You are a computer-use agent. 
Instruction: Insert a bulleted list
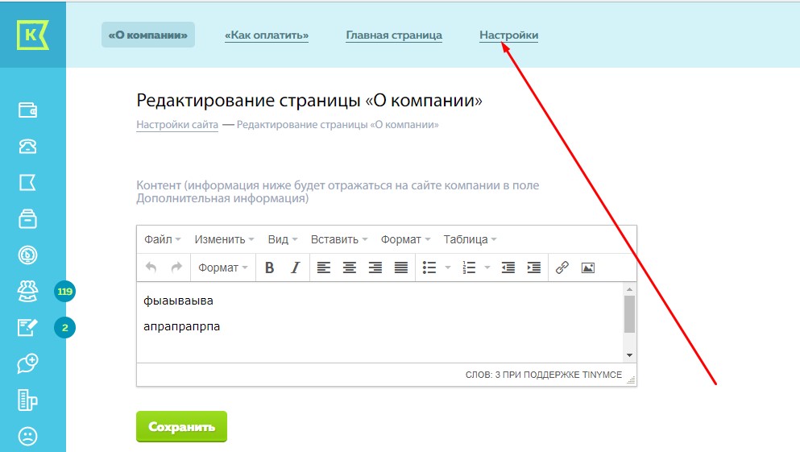pyautogui.click(x=429, y=267)
